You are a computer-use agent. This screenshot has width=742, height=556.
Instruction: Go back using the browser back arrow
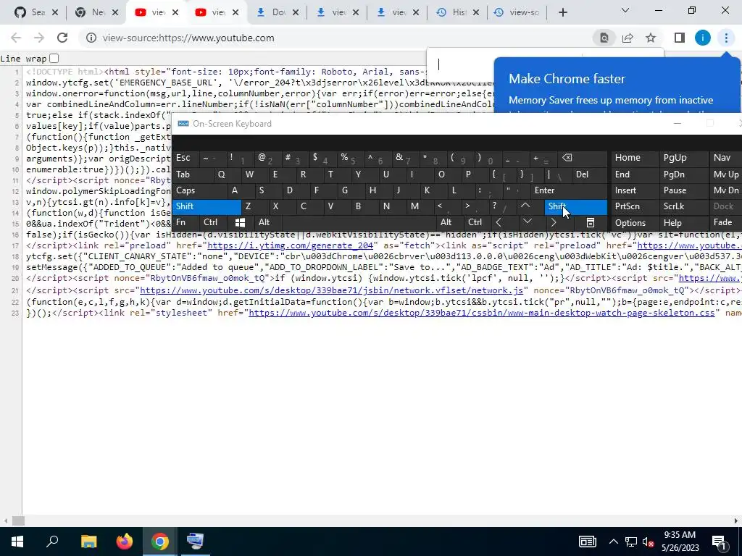click(x=16, y=38)
